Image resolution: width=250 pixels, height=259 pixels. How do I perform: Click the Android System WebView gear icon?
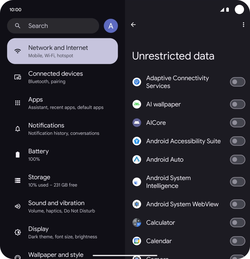tap(137, 204)
